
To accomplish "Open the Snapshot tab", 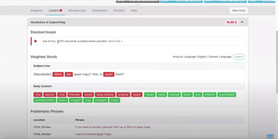I will (x=36, y=11).
